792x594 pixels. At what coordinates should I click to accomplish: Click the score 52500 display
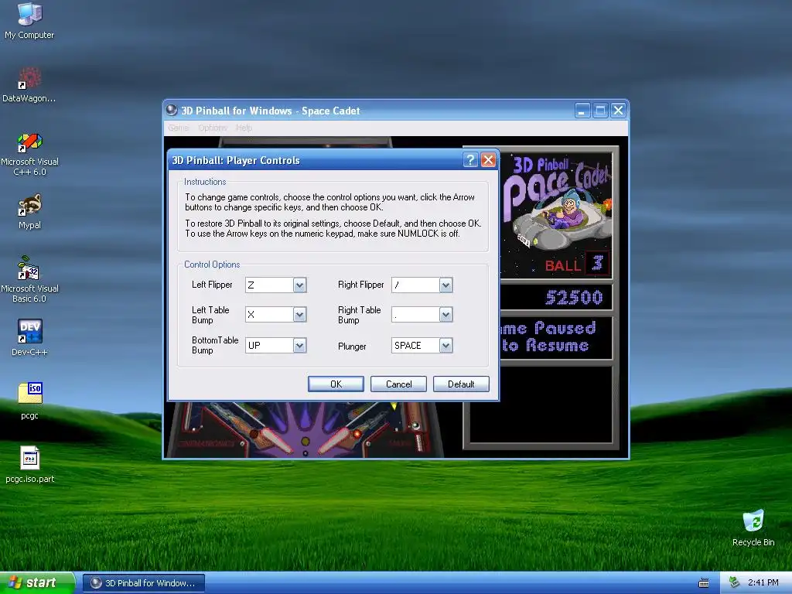[574, 298]
